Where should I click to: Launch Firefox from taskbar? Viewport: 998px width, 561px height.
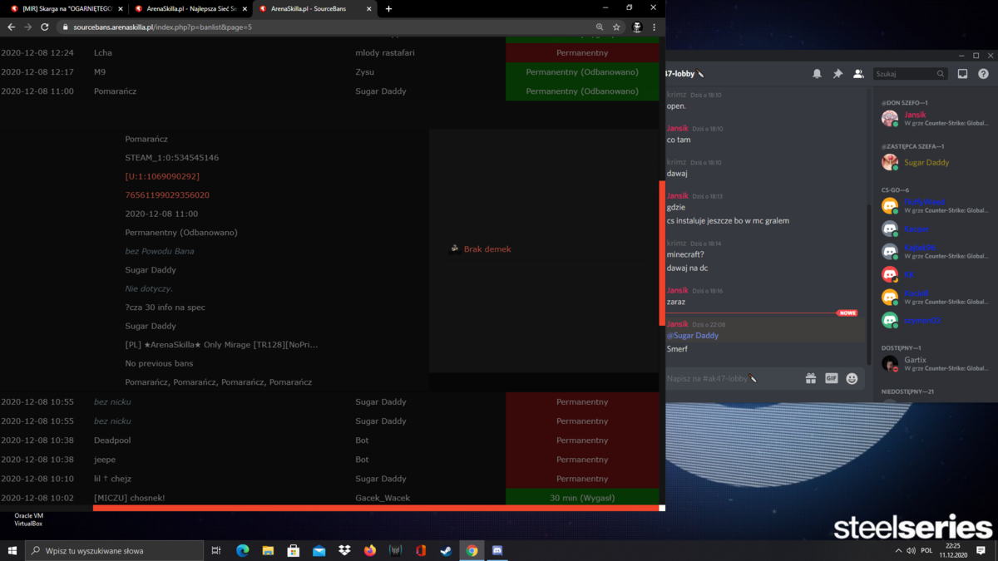click(370, 550)
